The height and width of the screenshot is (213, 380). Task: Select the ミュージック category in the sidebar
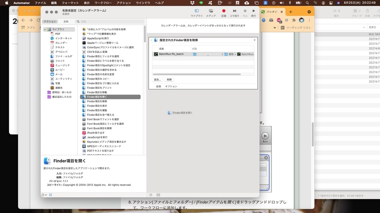click(x=62, y=65)
